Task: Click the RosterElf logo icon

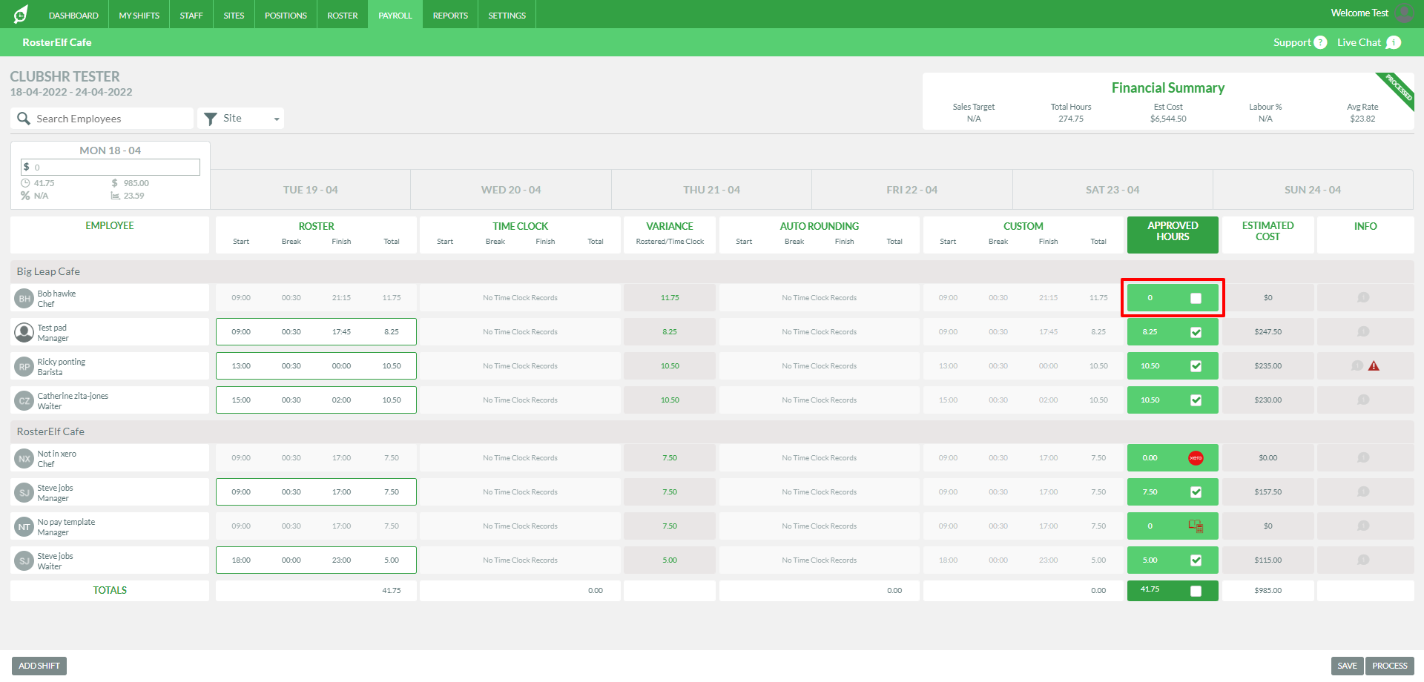Action: coord(21,14)
